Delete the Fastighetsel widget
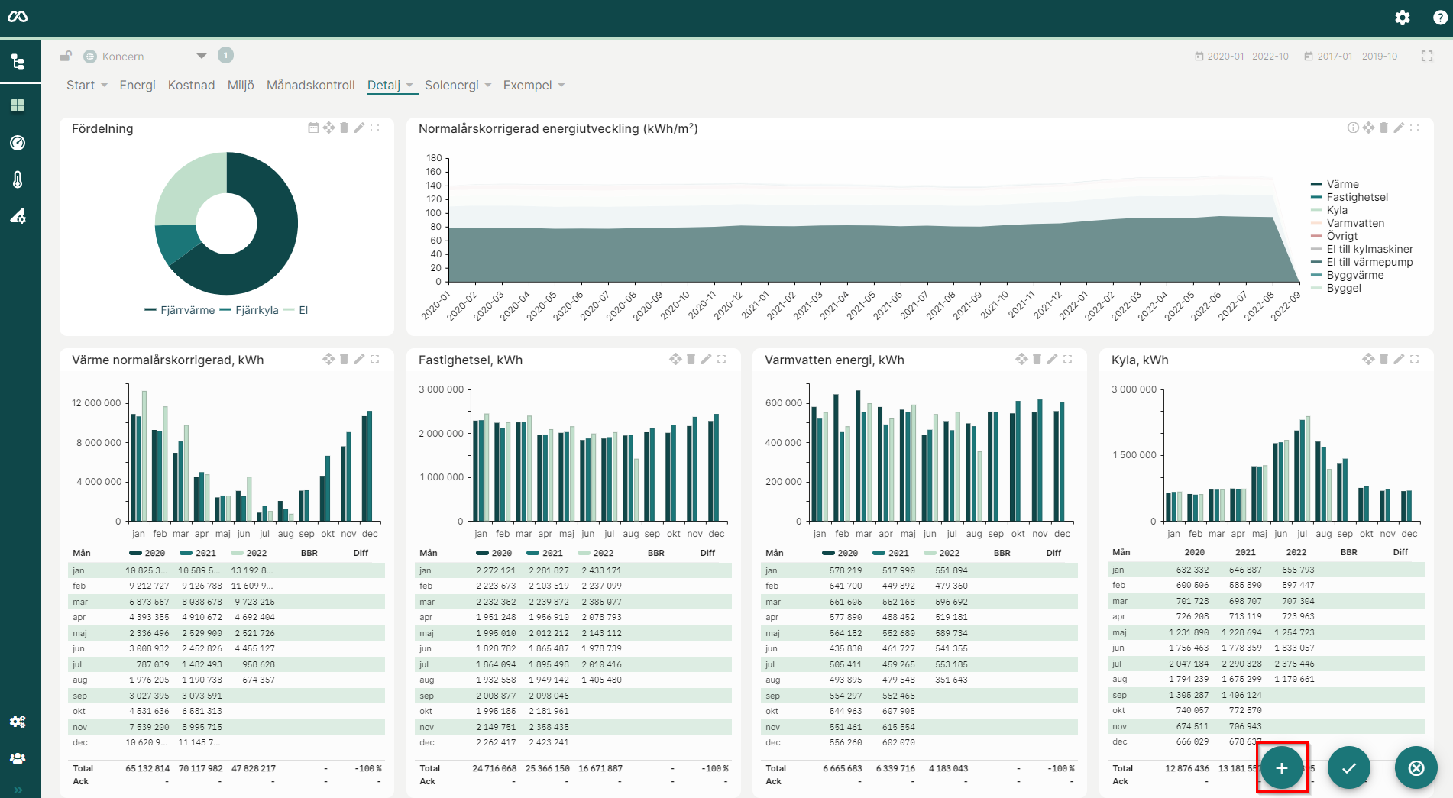The height and width of the screenshot is (798, 1453). [x=691, y=359]
